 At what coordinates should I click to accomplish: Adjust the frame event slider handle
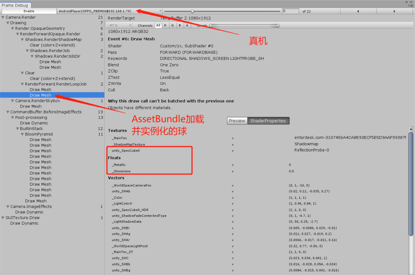[193, 12]
